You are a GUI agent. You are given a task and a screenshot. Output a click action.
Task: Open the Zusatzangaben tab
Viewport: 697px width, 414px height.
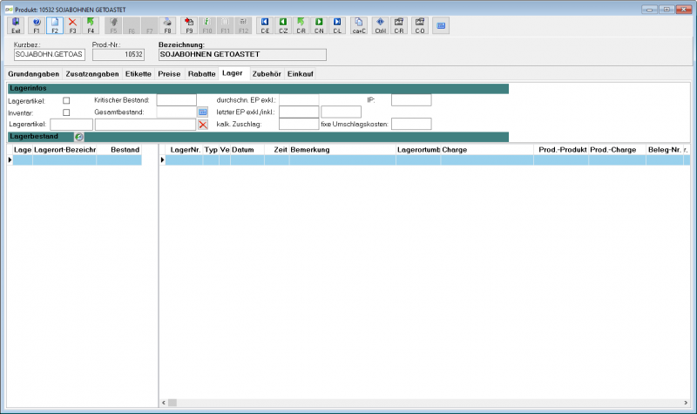click(92, 74)
